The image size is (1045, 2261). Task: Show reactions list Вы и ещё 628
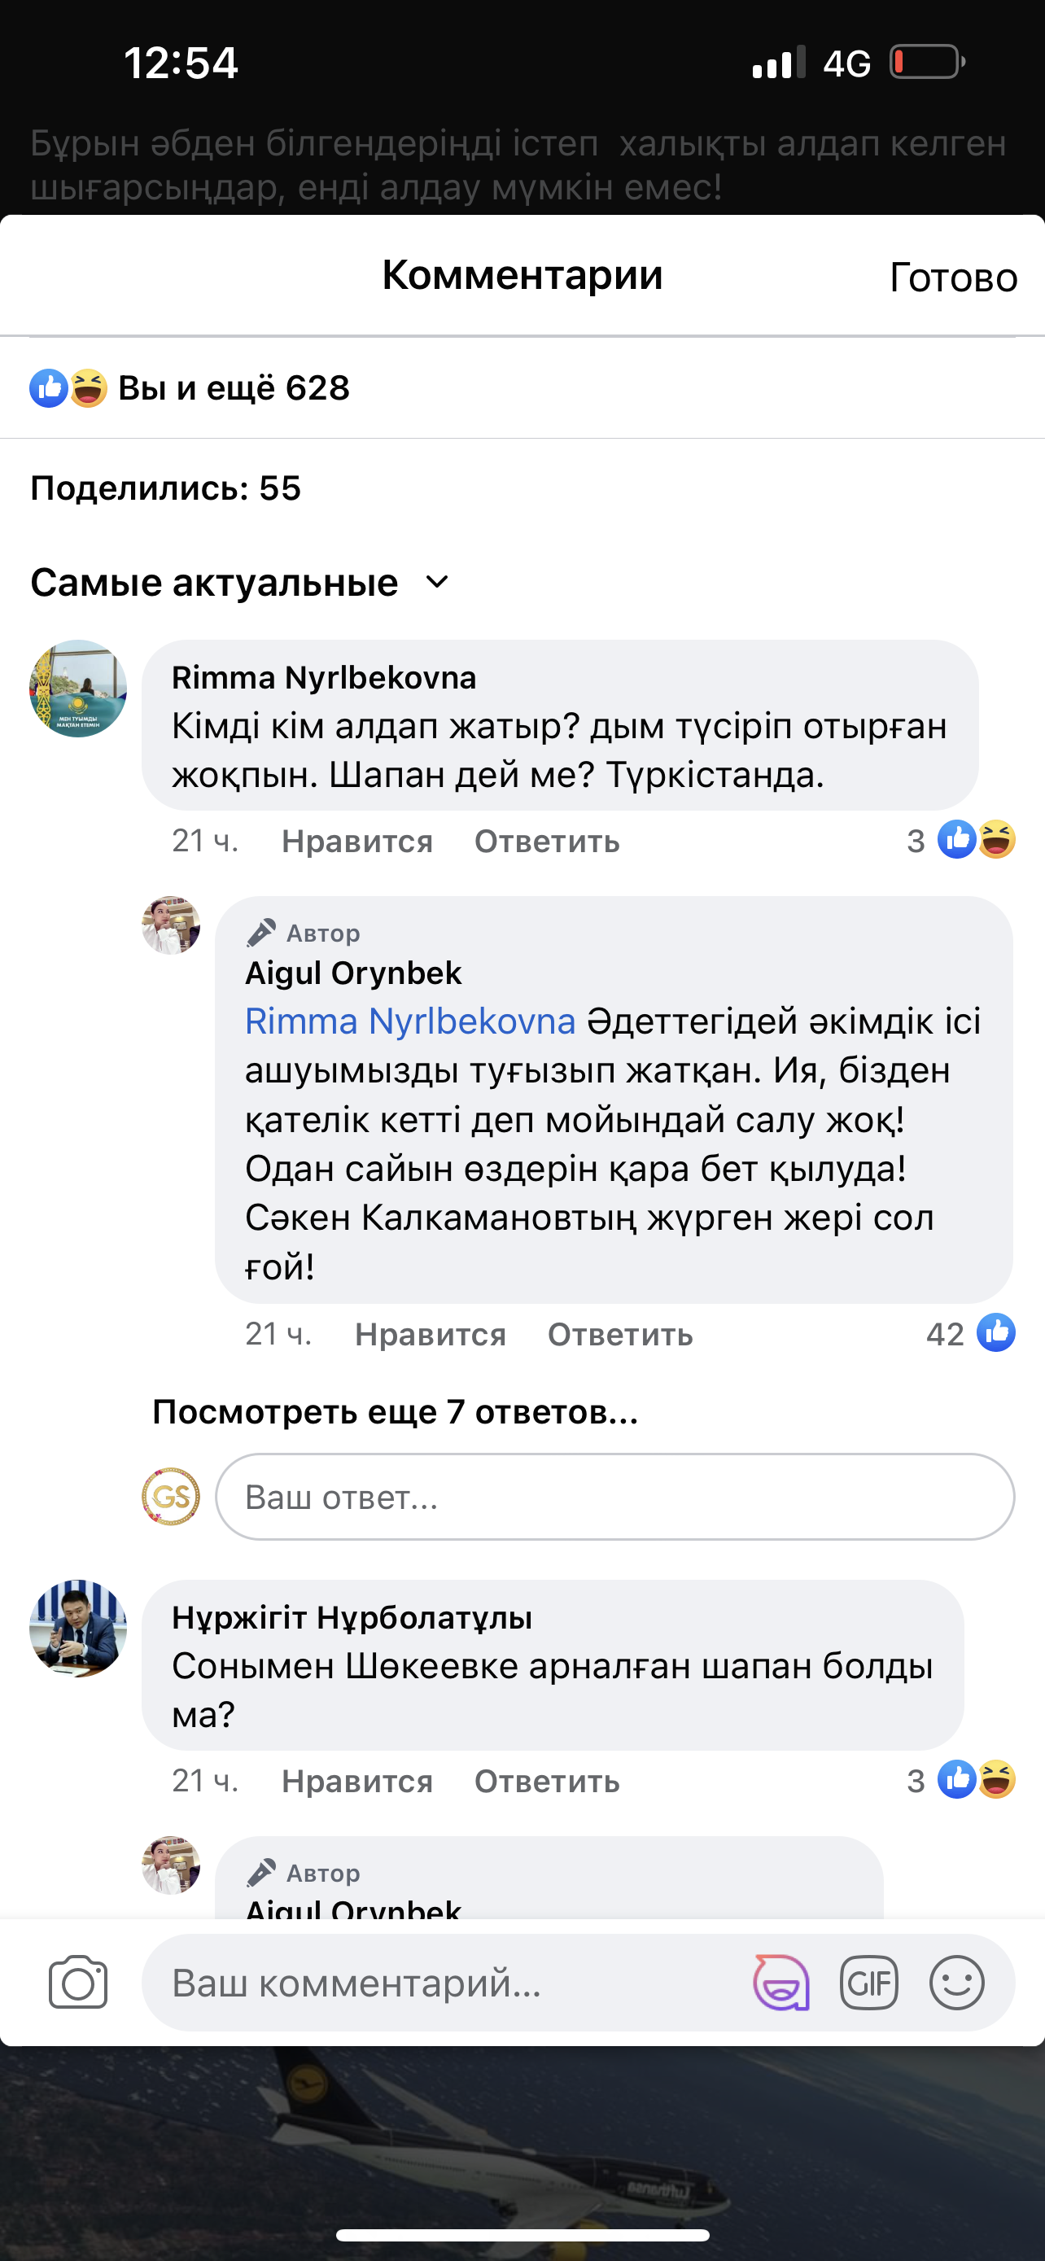[190, 388]
